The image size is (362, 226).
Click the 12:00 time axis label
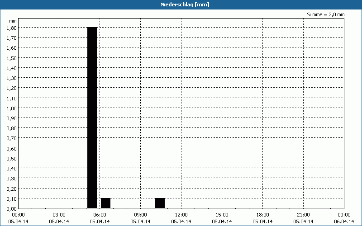point(181,215)
